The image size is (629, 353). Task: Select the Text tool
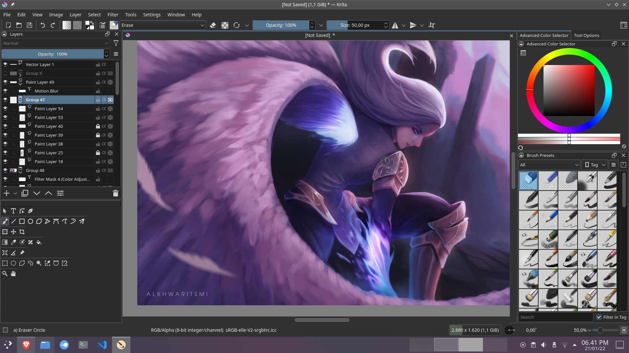coord(13,211)
